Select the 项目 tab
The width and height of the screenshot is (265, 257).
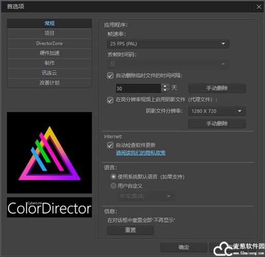(49, 33)
